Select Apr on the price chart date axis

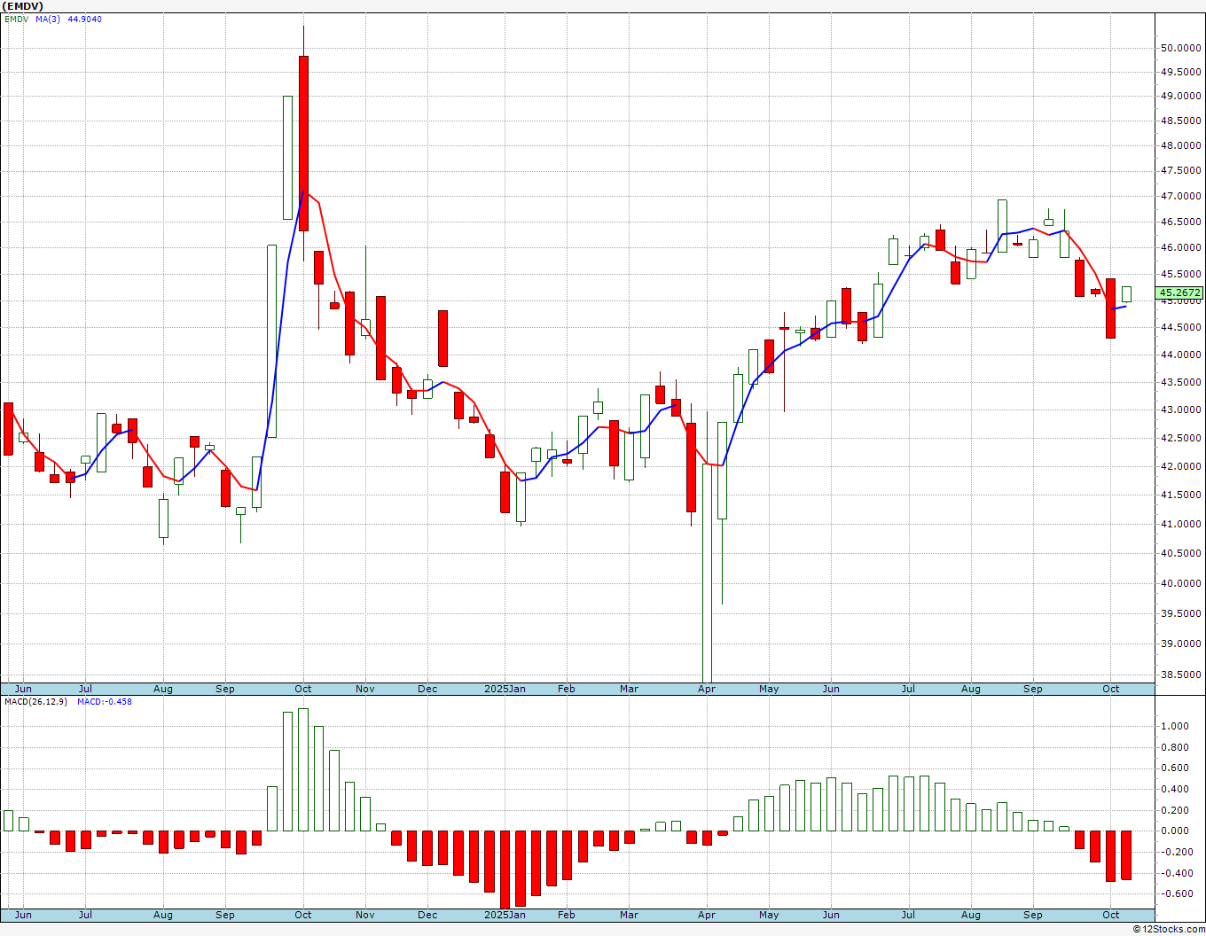[707, 689]
